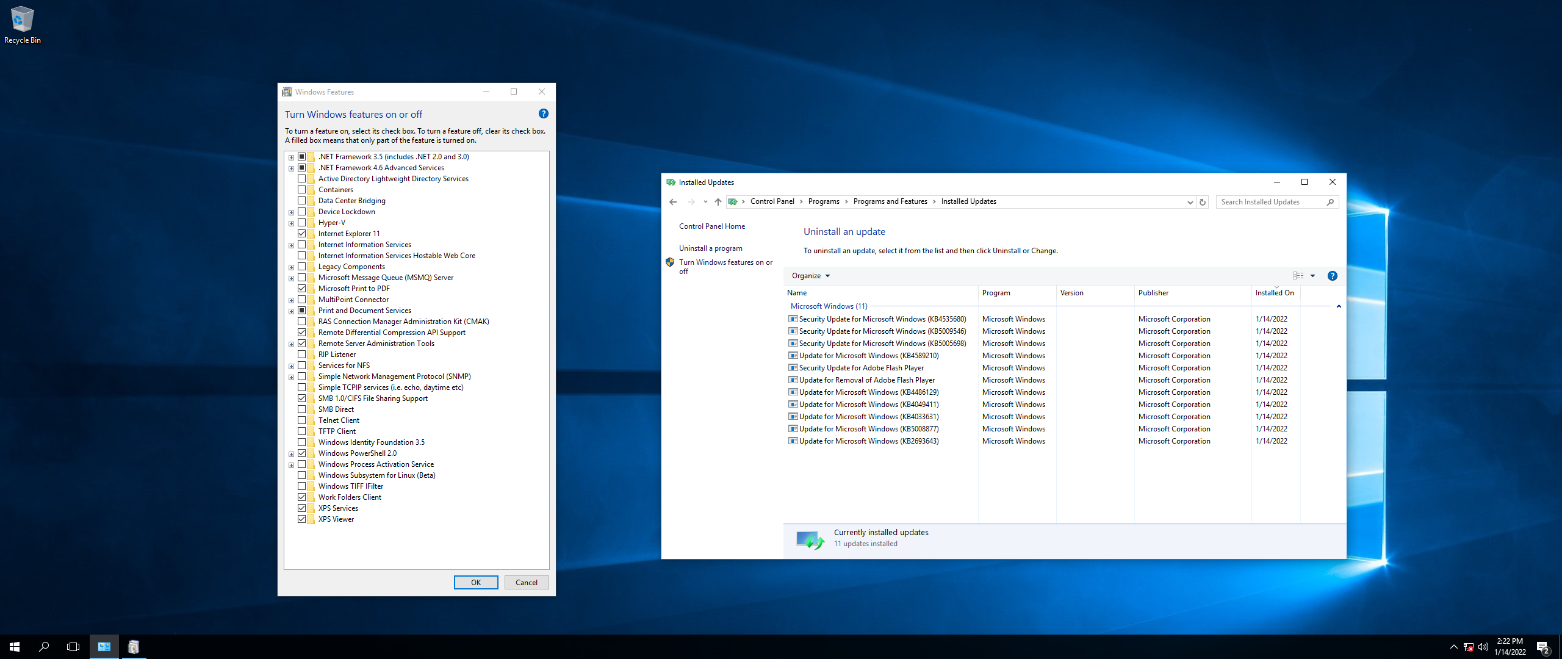
Task: Enable the Containers feature checkbox
Action: pyautogui.click(x=301, y=190)
